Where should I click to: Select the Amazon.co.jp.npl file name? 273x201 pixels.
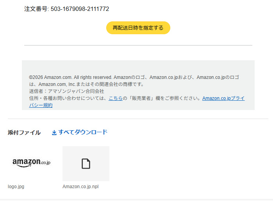(80, 187)
